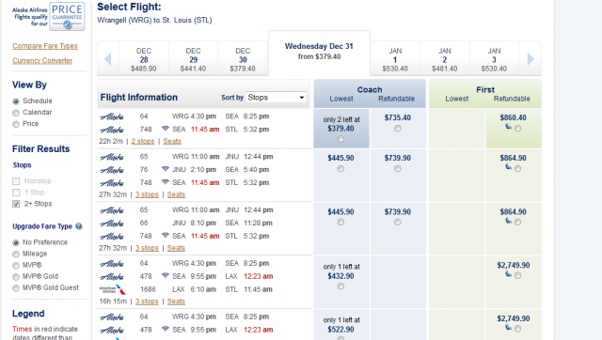602x340 pixels.
Task: Expand the 3 stops details for the 16h 15m itinerary
Action: pyautogui.click(x=147, y=301)
